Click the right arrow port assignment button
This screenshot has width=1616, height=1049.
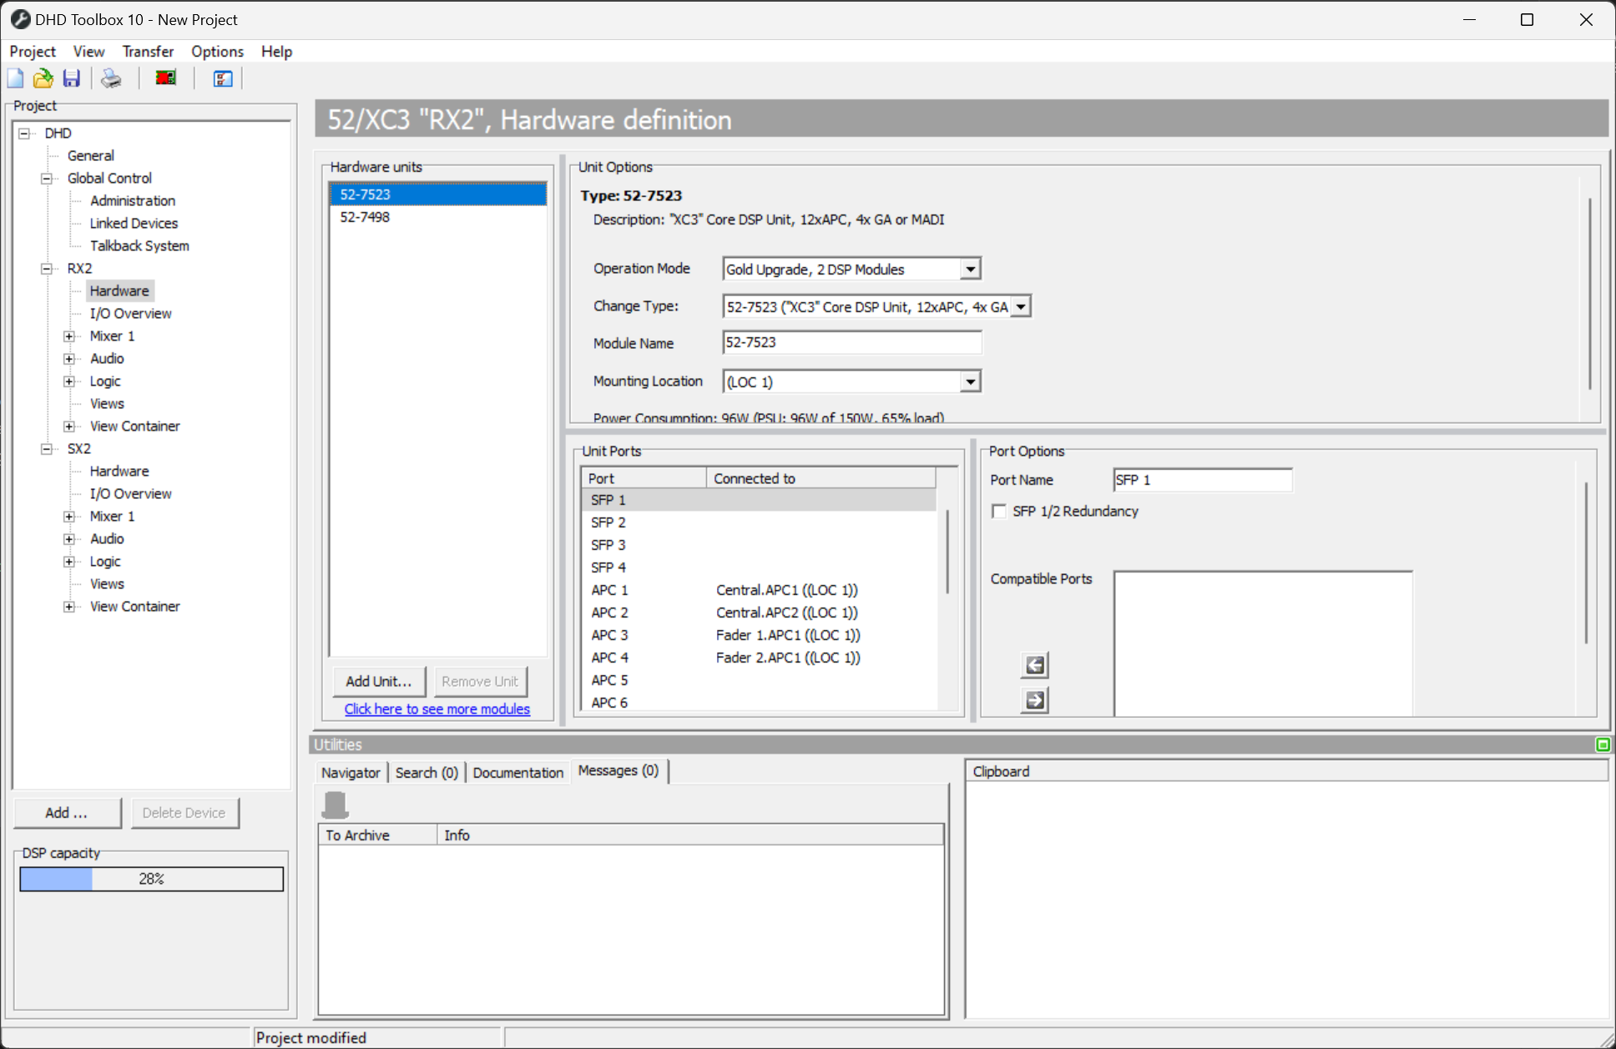click(x=1035, y=700)
